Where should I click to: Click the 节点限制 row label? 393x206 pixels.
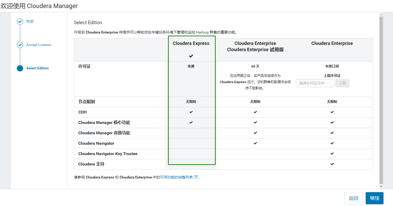(x=87, y=102)
